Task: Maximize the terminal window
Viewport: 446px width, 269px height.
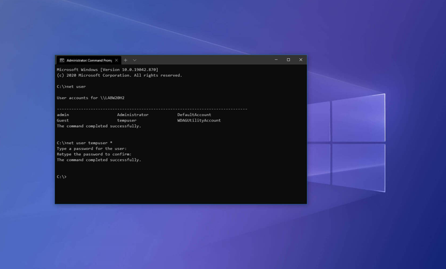Action: 288,60
